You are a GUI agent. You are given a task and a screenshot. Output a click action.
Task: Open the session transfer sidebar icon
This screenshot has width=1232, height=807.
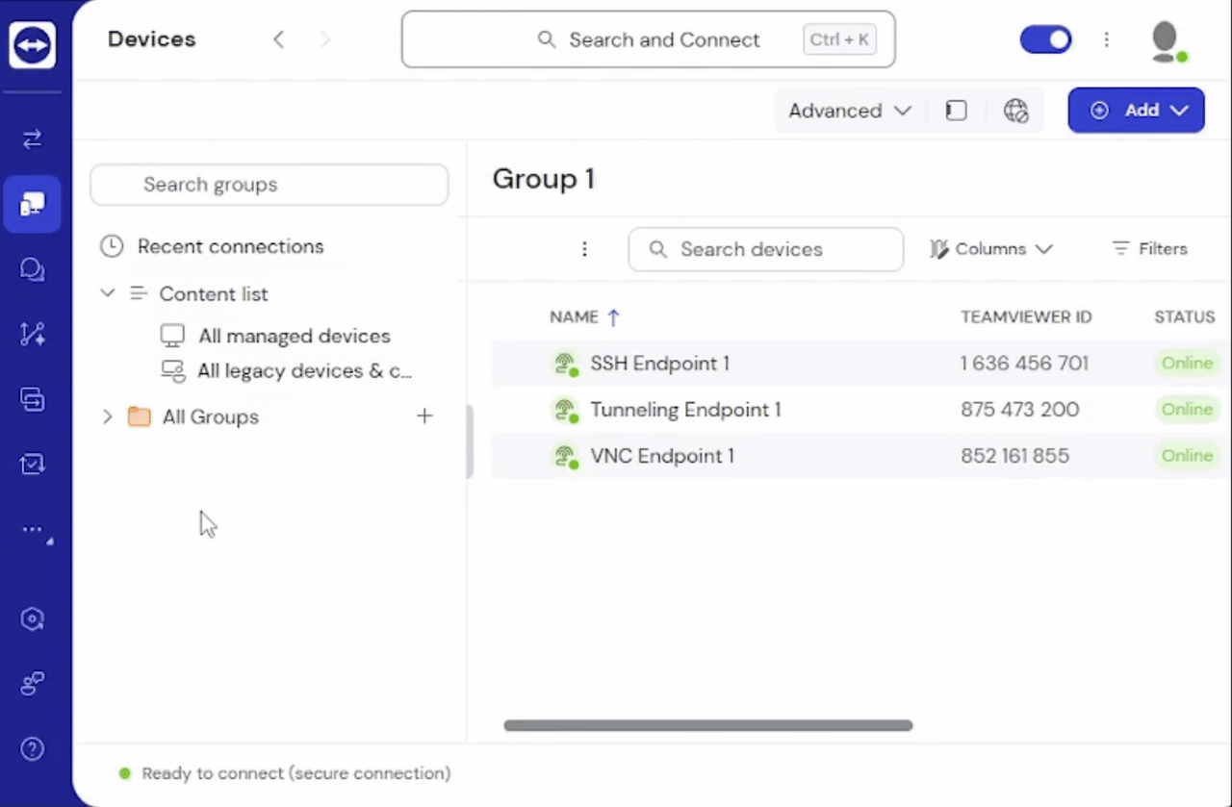32,399
